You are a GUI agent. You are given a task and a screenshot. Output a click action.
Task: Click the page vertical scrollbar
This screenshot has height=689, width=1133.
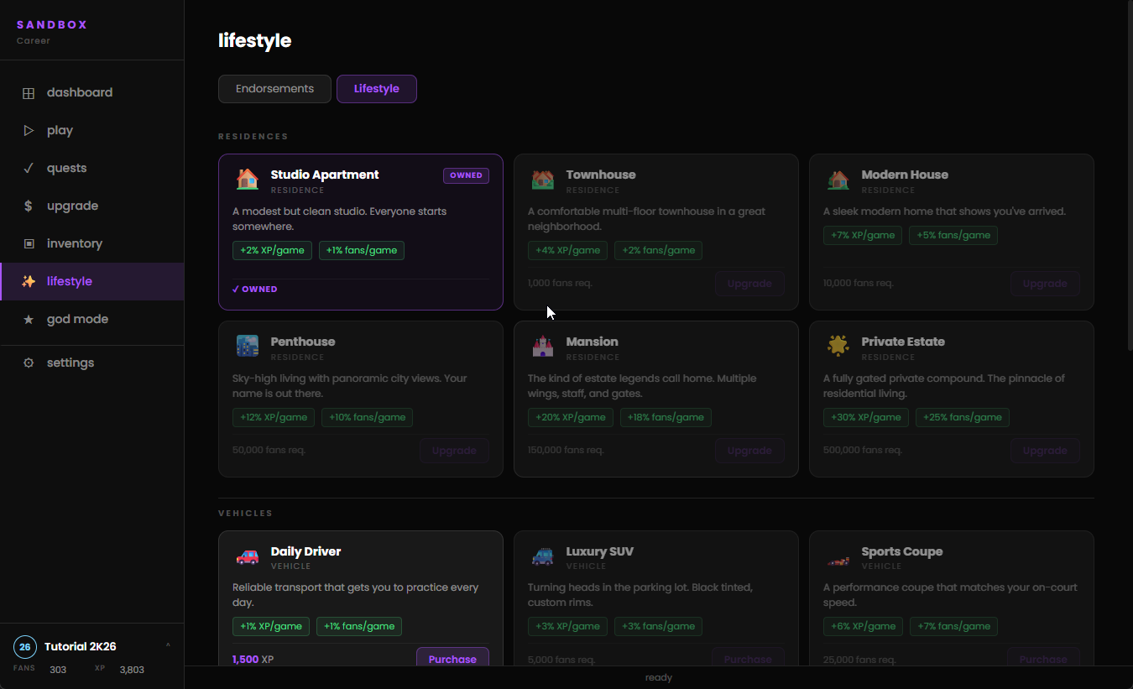(1129, 168)
